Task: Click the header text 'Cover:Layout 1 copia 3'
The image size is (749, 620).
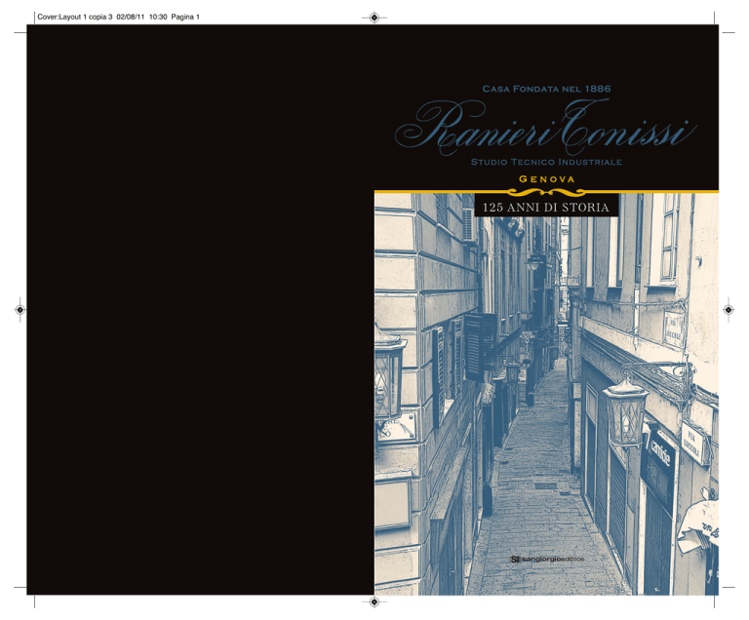Action: point(74,17)
